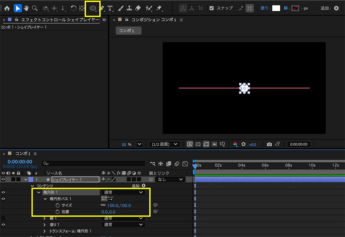Select the Brush tool
Viewport: 345px width, 237px height.
(121, 8)
